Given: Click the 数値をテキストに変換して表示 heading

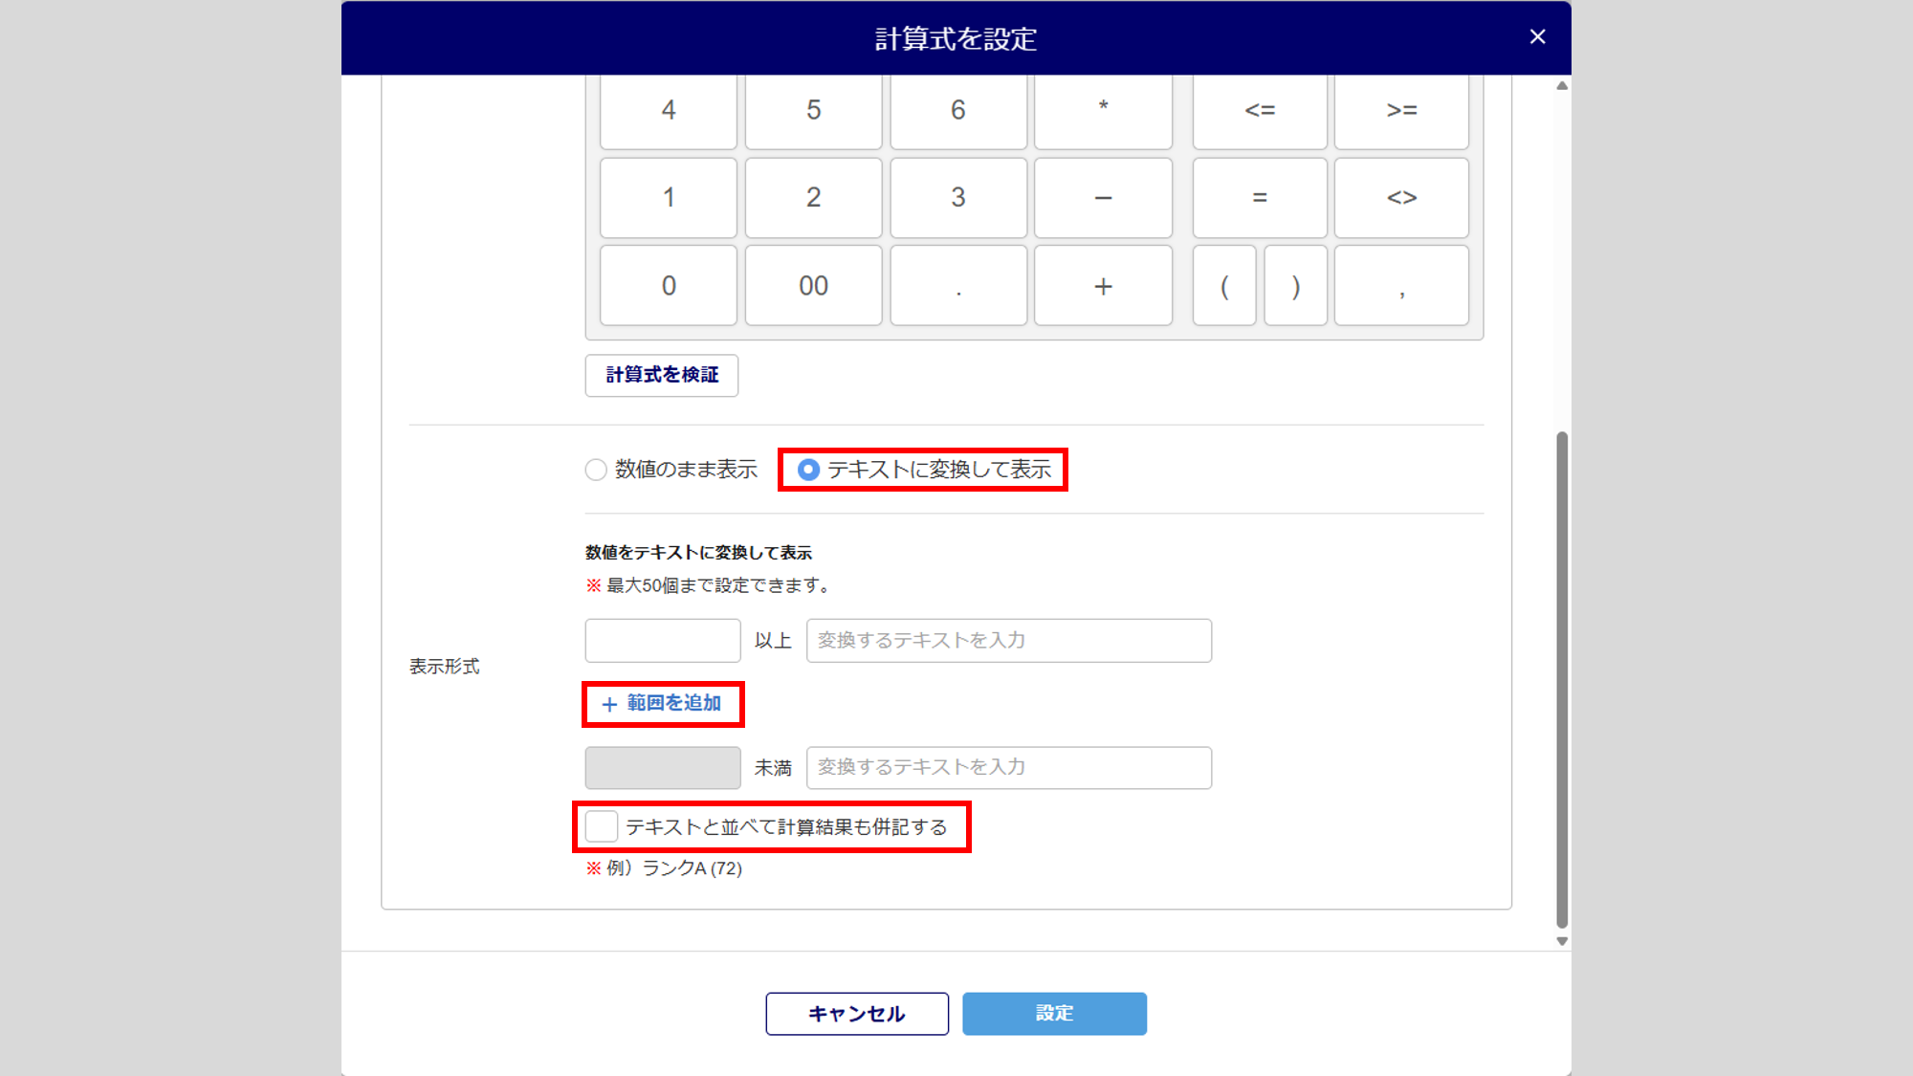Looking at the screenshot, I should click(698, 553).
